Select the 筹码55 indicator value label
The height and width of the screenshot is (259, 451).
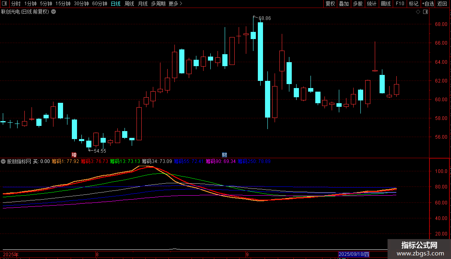(x=189, y=161)
